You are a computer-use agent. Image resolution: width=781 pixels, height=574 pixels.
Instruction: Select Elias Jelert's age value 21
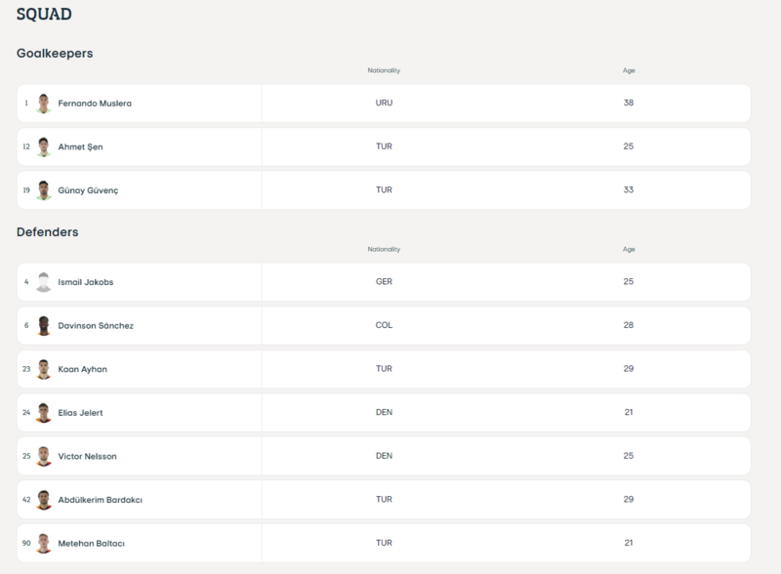[x=629, y=413]
